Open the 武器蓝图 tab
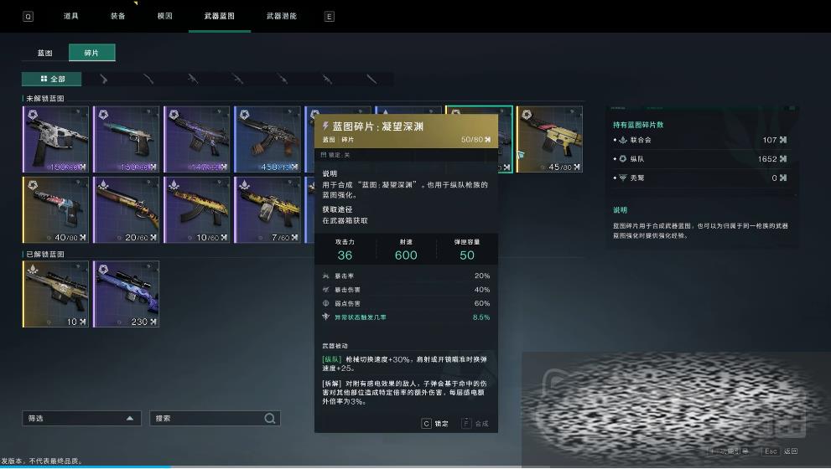 tap(220, 17)
